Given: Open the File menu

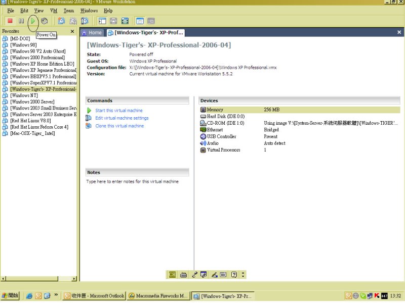Looking at the screenshot, I should [11, 11].
